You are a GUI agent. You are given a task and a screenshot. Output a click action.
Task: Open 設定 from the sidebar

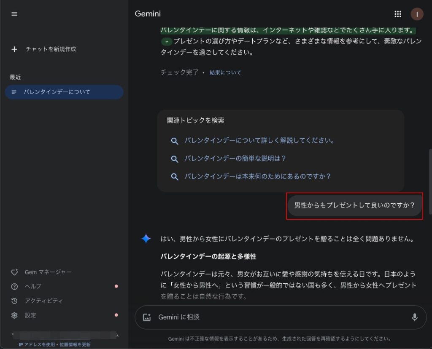pos(30,315)
